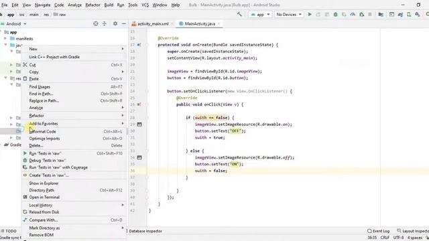Expand the Refactor submenu in context menu
The height and width of the screenshot is (241, 429).
[74, 116]
